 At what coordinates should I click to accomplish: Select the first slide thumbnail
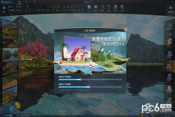(x=9, y=27)
